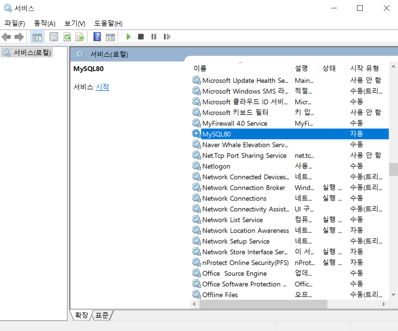398x331 pixels.
Task: Select Network List Service row
Action: pos(290,220)
